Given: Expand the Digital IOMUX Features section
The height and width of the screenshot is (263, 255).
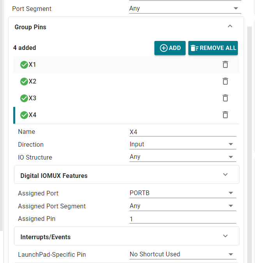Looking at the screenshot, I should (225, 174).
